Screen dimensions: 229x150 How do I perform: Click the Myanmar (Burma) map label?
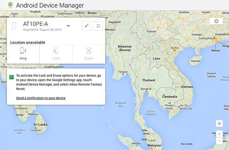(125, 48)
